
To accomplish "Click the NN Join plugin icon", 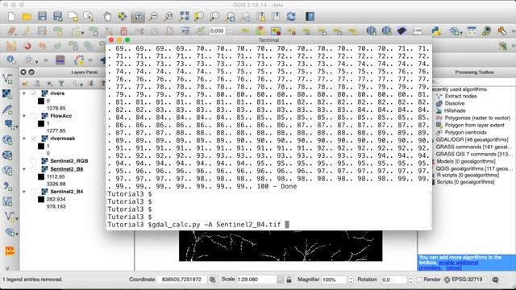I will [10, 251].
